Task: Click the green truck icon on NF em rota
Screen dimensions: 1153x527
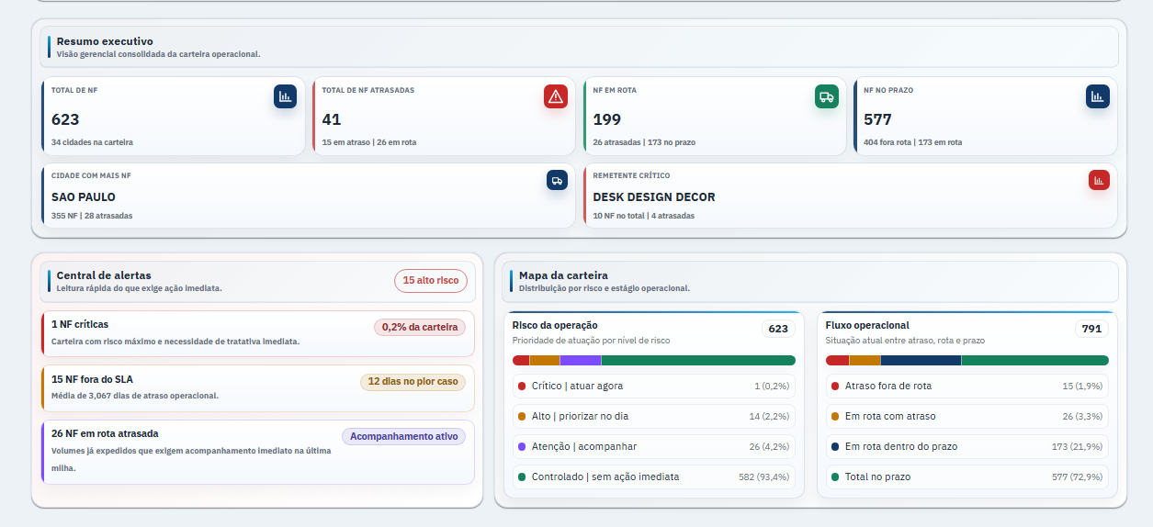Action: point(826,96)
